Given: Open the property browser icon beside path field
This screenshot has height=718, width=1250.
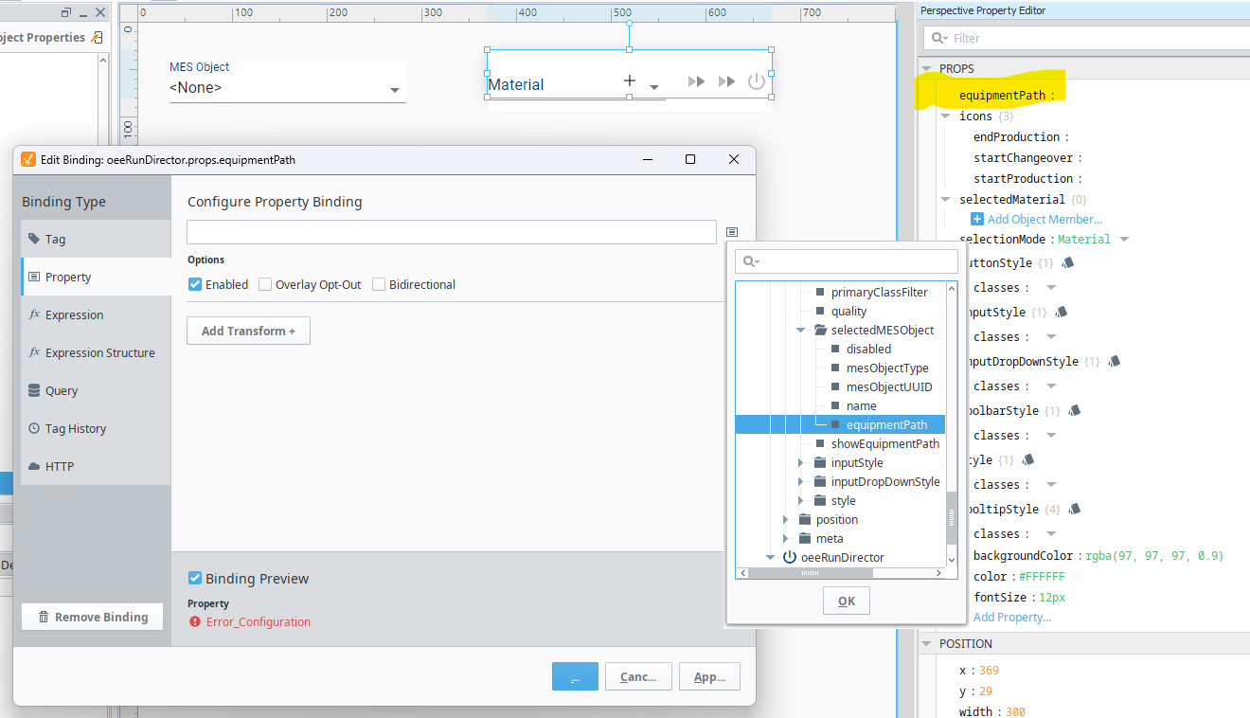Looking at the screenshot, I should [731, 232].
